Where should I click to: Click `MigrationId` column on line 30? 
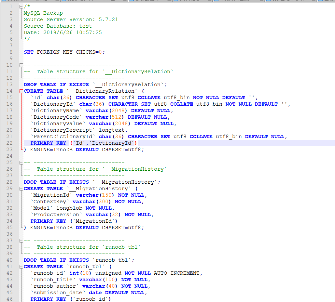pyautogui.click(x=51, y=195)
